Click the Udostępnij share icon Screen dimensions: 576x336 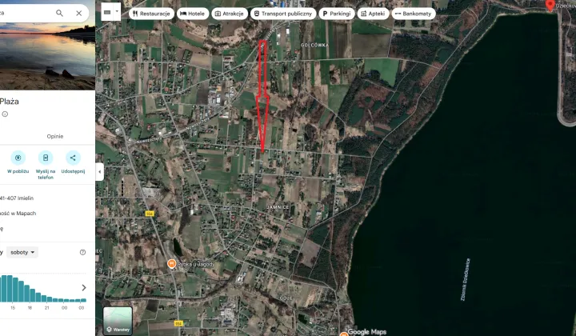(73, 158)
